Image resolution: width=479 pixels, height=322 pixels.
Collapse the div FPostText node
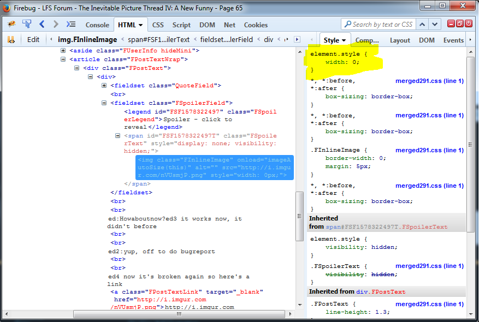point(76,68)
